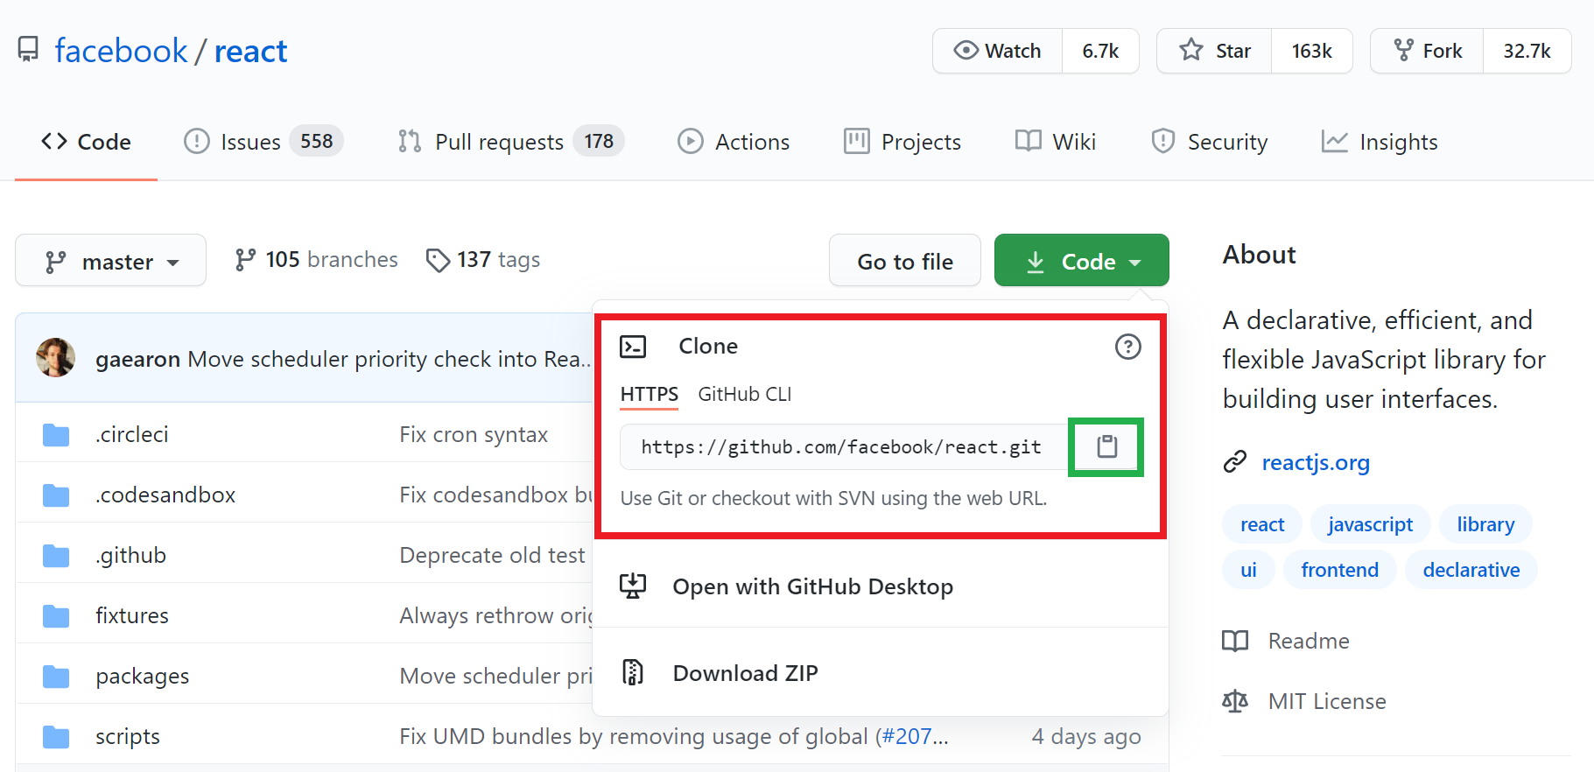This screenshot has height=772, width=1594.
Task: Open the Projects tab
Action: coord(902,142)
